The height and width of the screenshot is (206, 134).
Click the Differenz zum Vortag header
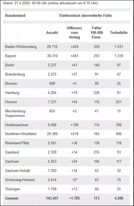click(74, 32)
